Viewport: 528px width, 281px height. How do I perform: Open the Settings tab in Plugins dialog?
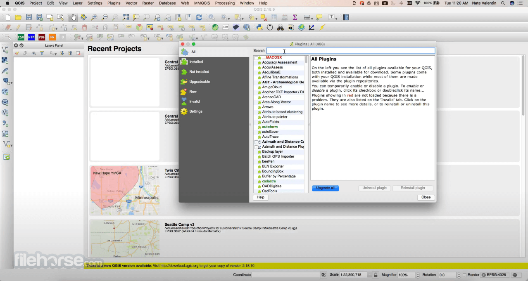click(x=214, y=111)
